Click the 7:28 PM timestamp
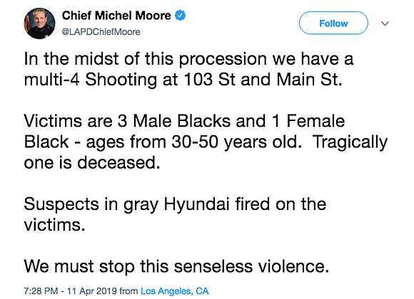 click(x=41, y=291)
